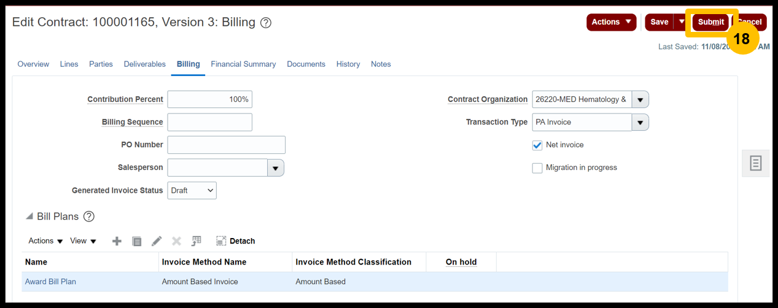
Task: Collapse the Bill Plans section triangle
Action: (x=29, y=217)
